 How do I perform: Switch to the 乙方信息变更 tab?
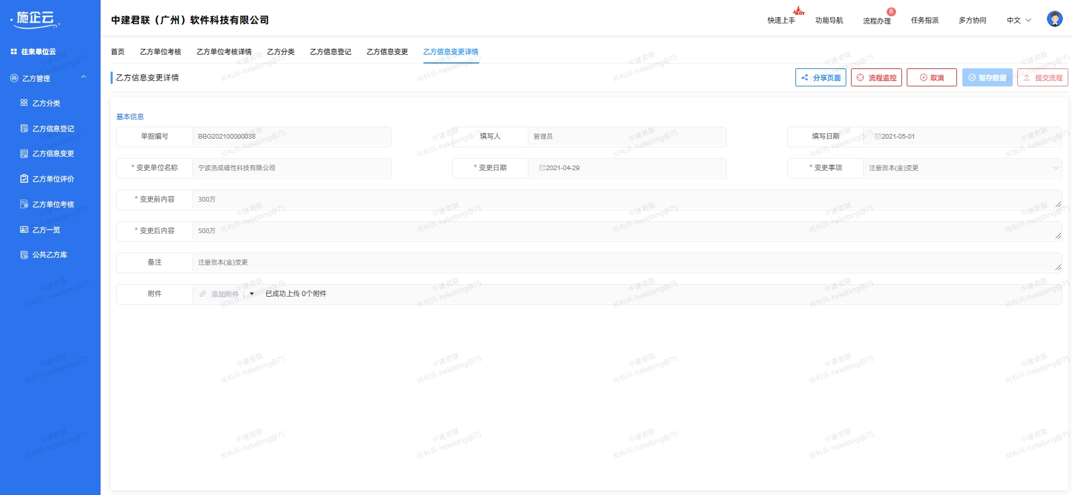click(x=387, y=52)
